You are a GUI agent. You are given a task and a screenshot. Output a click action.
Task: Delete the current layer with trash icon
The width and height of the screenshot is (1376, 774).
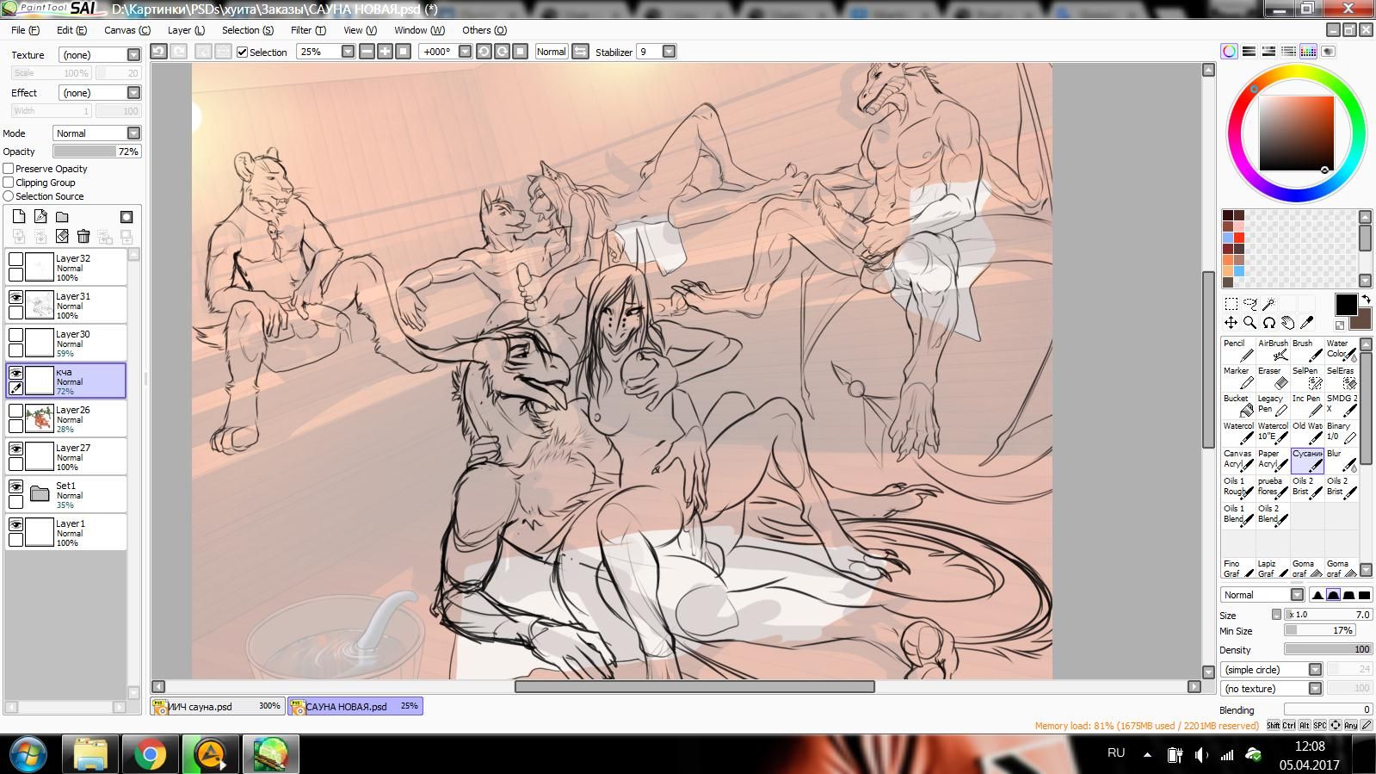83,236
